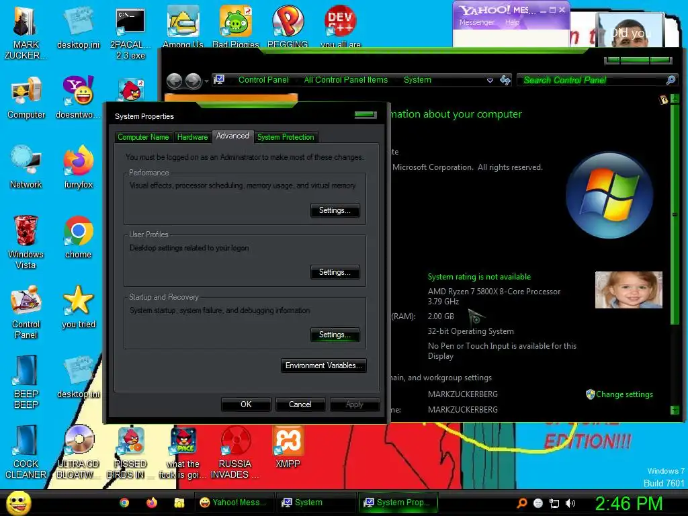Click Cancel in System Properties

300,404
